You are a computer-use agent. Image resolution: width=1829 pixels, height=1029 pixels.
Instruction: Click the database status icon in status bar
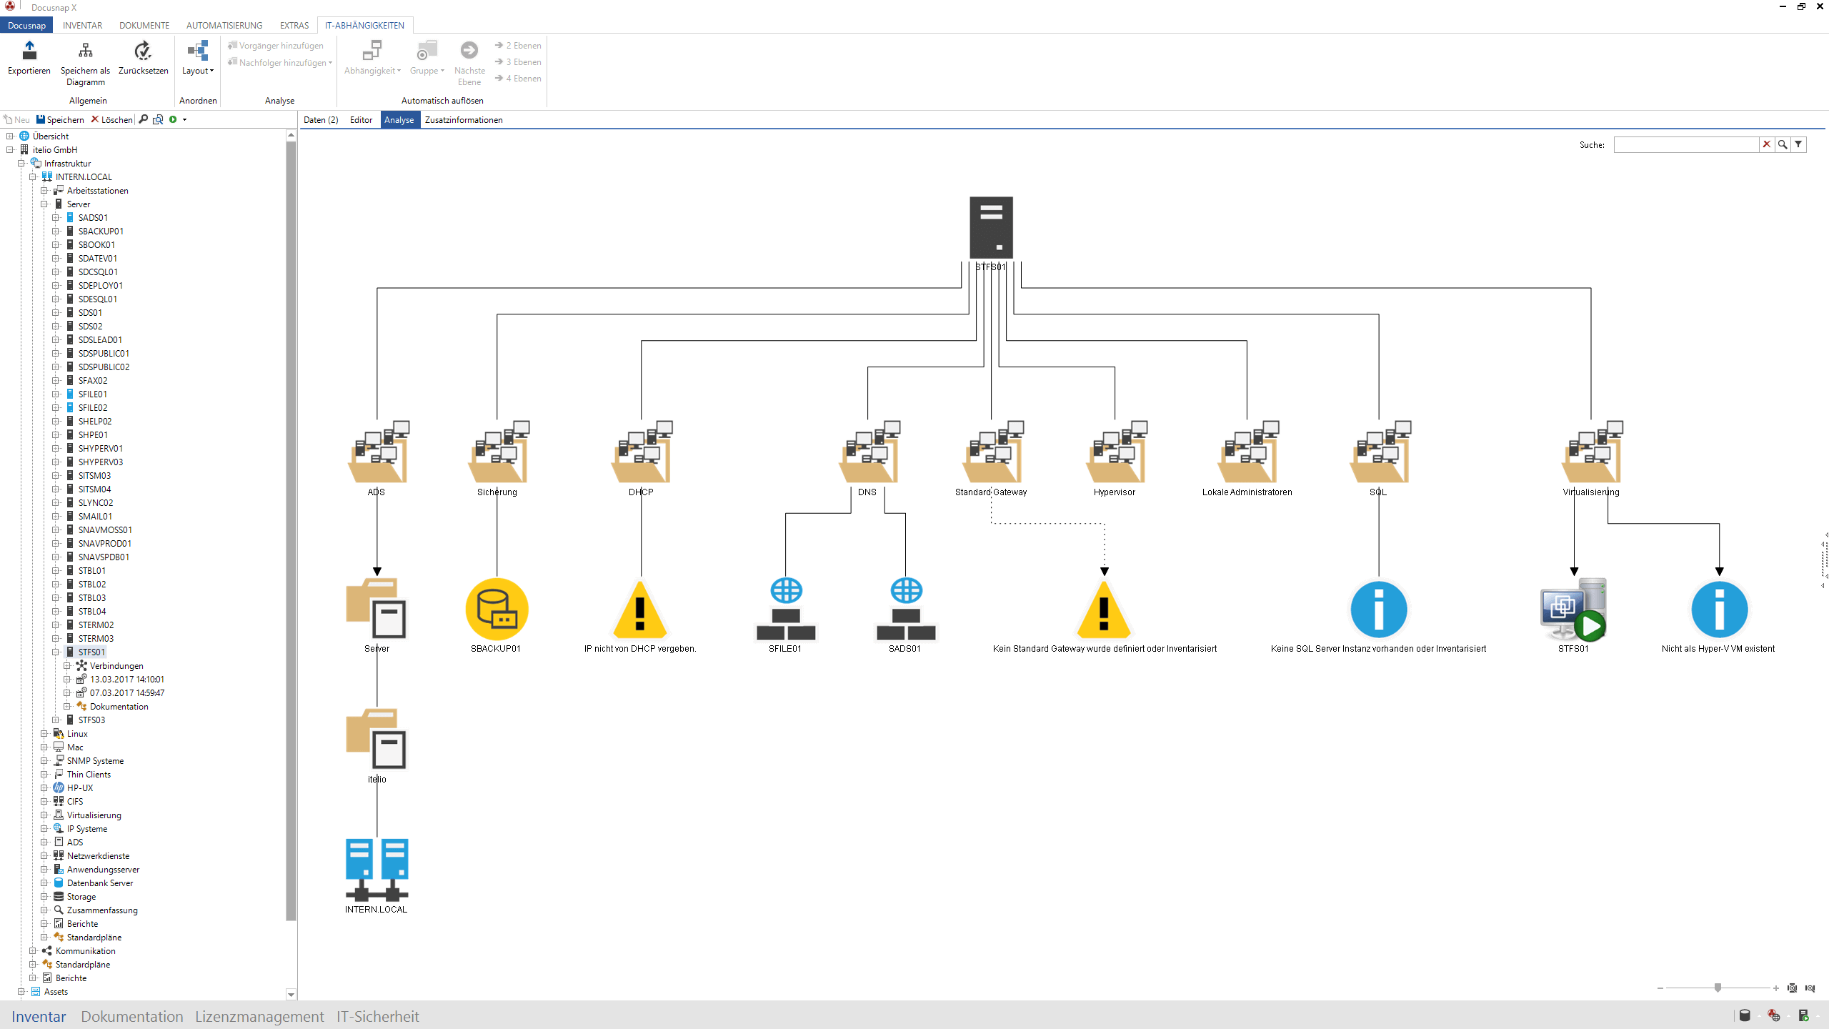point(1744,1015)
